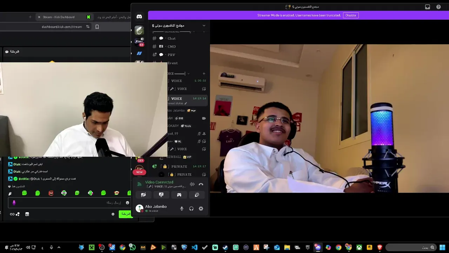Disconnect from voice with hang-up icon
The width and height of the screenshot is (449, 253).
click(x=201, y=184)
